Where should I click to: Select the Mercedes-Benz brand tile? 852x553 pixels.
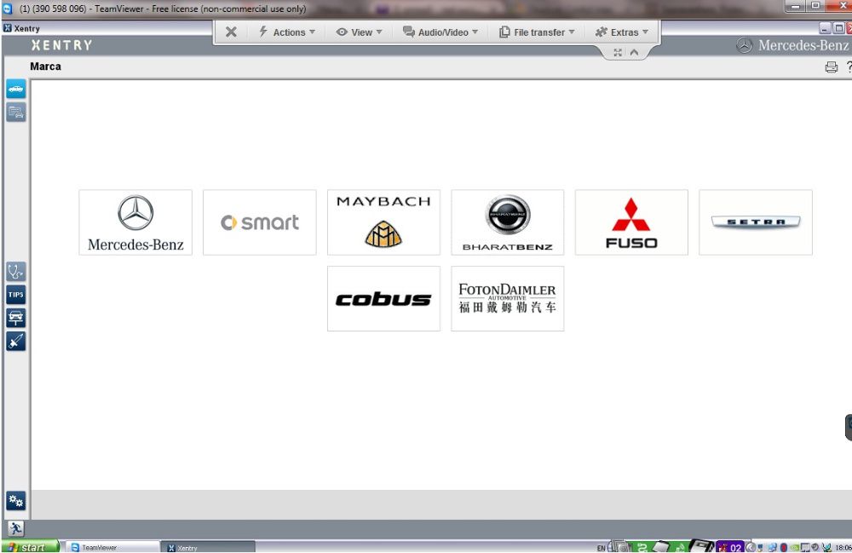pos(135,222)
